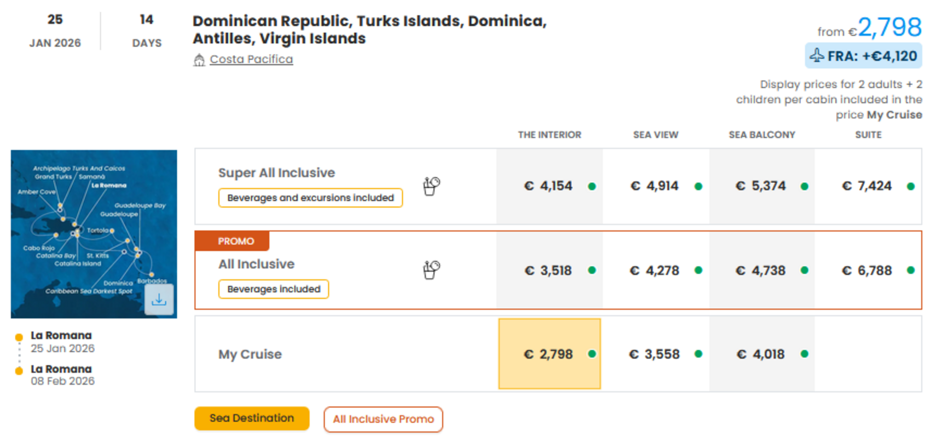Click the orange bullet beside La Romana 25 Jan
931x438 pixels.
coord(20,336)
